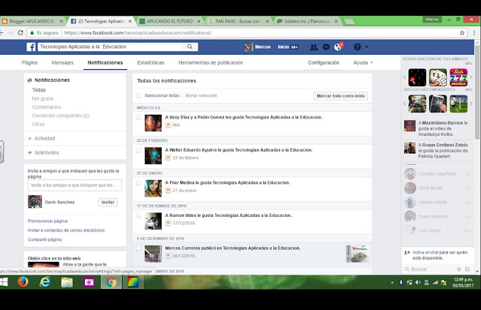
Task: Click the search magnifier in Facebook bar
Action: pos(190,47)
